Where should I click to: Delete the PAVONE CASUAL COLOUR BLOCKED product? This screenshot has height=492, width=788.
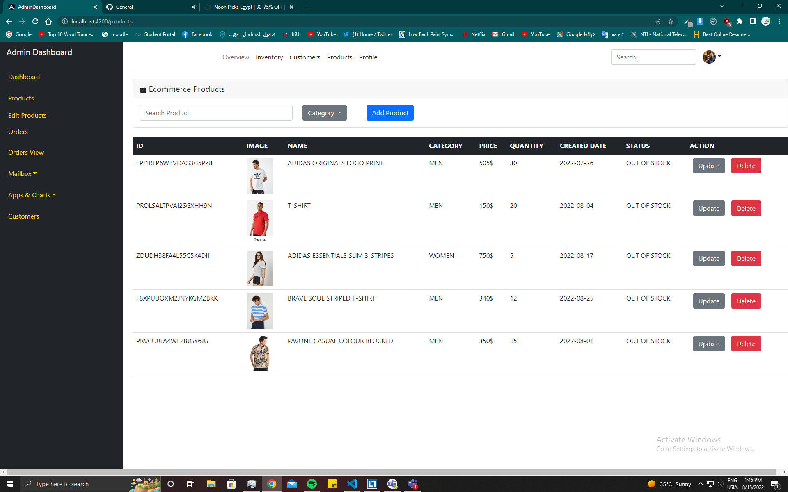[746, 344]
